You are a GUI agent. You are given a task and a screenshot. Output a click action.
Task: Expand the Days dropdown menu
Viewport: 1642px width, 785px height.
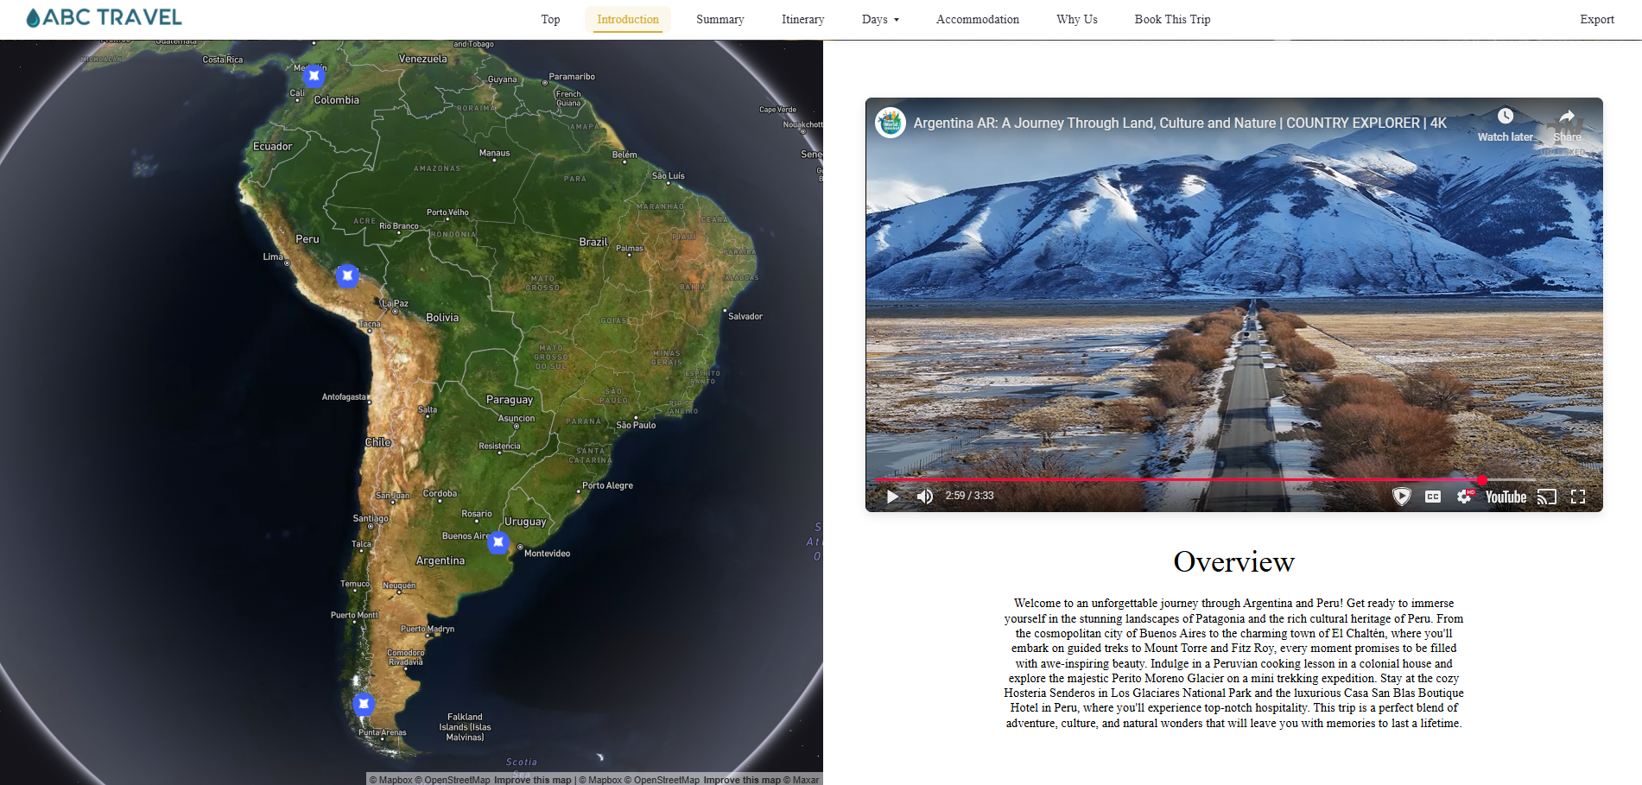880,19
